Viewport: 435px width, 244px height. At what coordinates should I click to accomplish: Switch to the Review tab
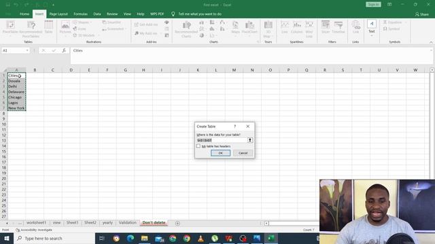[x=112, y=14]
